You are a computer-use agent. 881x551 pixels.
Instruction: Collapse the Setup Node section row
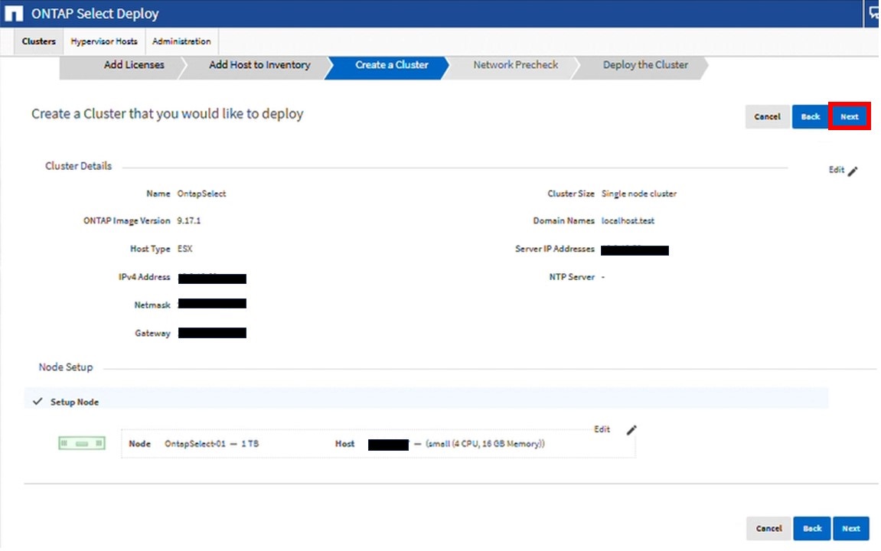point(75,402)
